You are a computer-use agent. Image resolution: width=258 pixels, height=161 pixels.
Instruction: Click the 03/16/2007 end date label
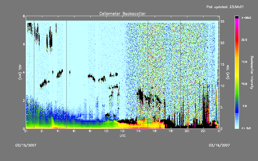point(219,145)
